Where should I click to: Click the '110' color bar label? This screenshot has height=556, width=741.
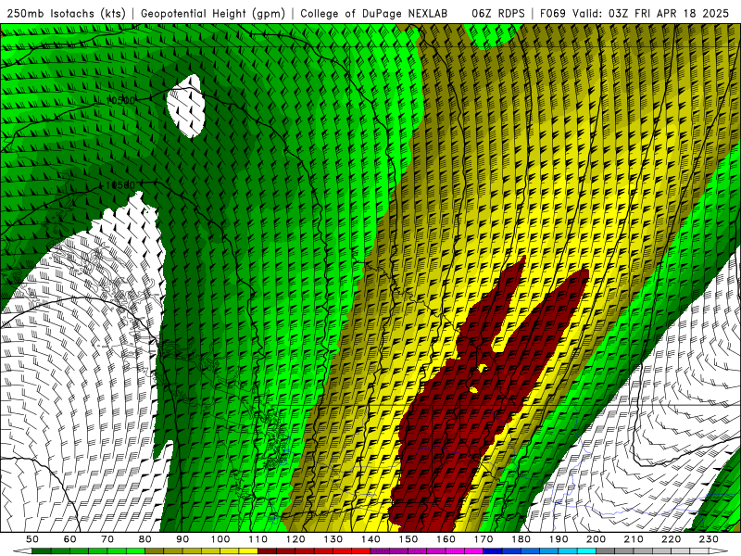[x=258, y=539]
